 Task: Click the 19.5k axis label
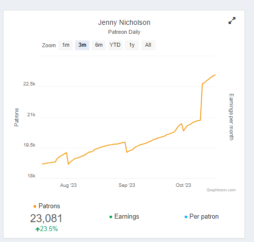(29, 145)
